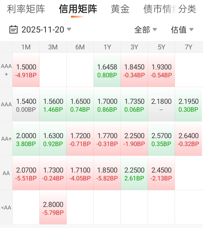Open the 全部 filter dropdown

[x=145, y=29]
